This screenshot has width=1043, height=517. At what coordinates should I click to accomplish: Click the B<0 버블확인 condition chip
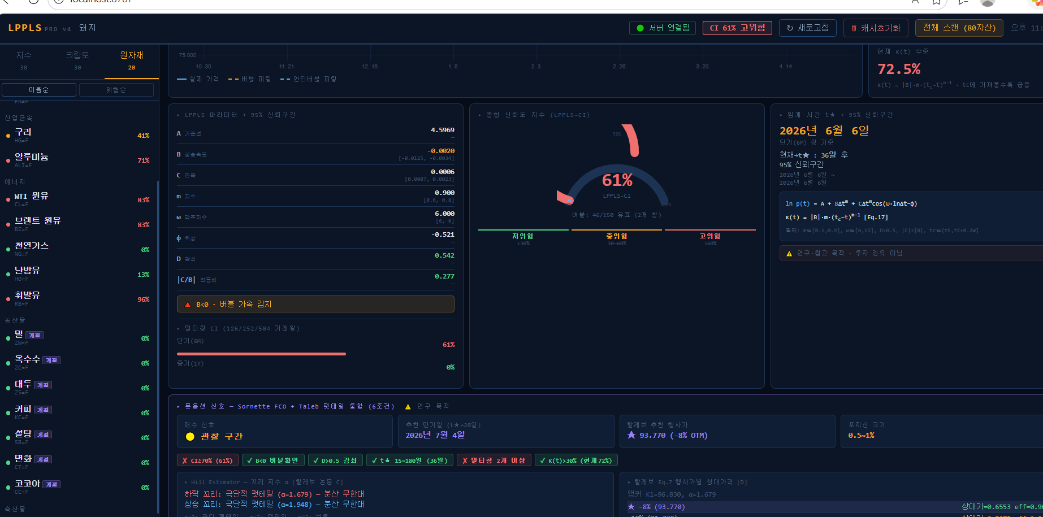(274, 460)
